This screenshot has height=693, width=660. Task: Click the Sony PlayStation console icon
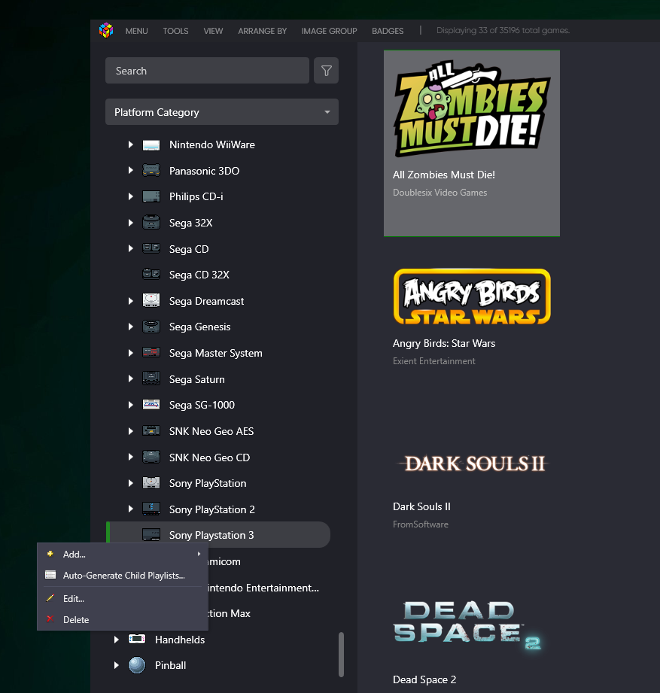(x=151, y=482)
